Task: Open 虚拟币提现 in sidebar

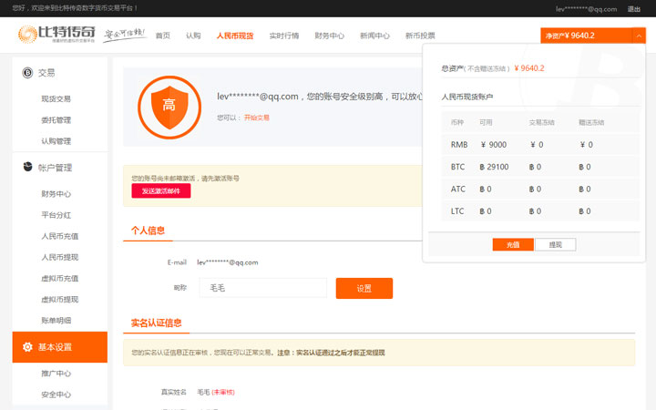Action: (60, 299)
